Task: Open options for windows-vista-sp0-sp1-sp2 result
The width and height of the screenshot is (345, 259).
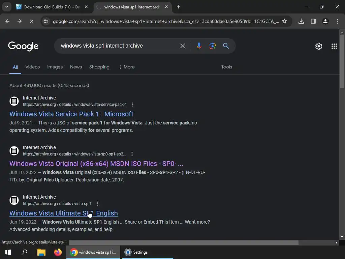Action: (x=132, y=154)
